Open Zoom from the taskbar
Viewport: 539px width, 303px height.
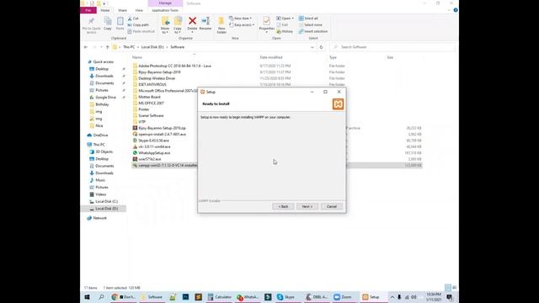coord(344,297)
